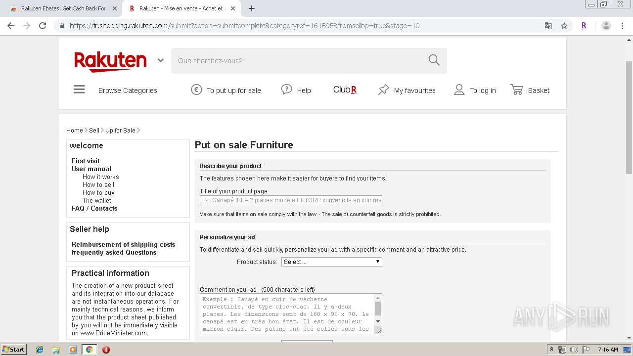Screen dimensions: 633x356
Task: Click the search magnifier icon
Action: [434, 60]
